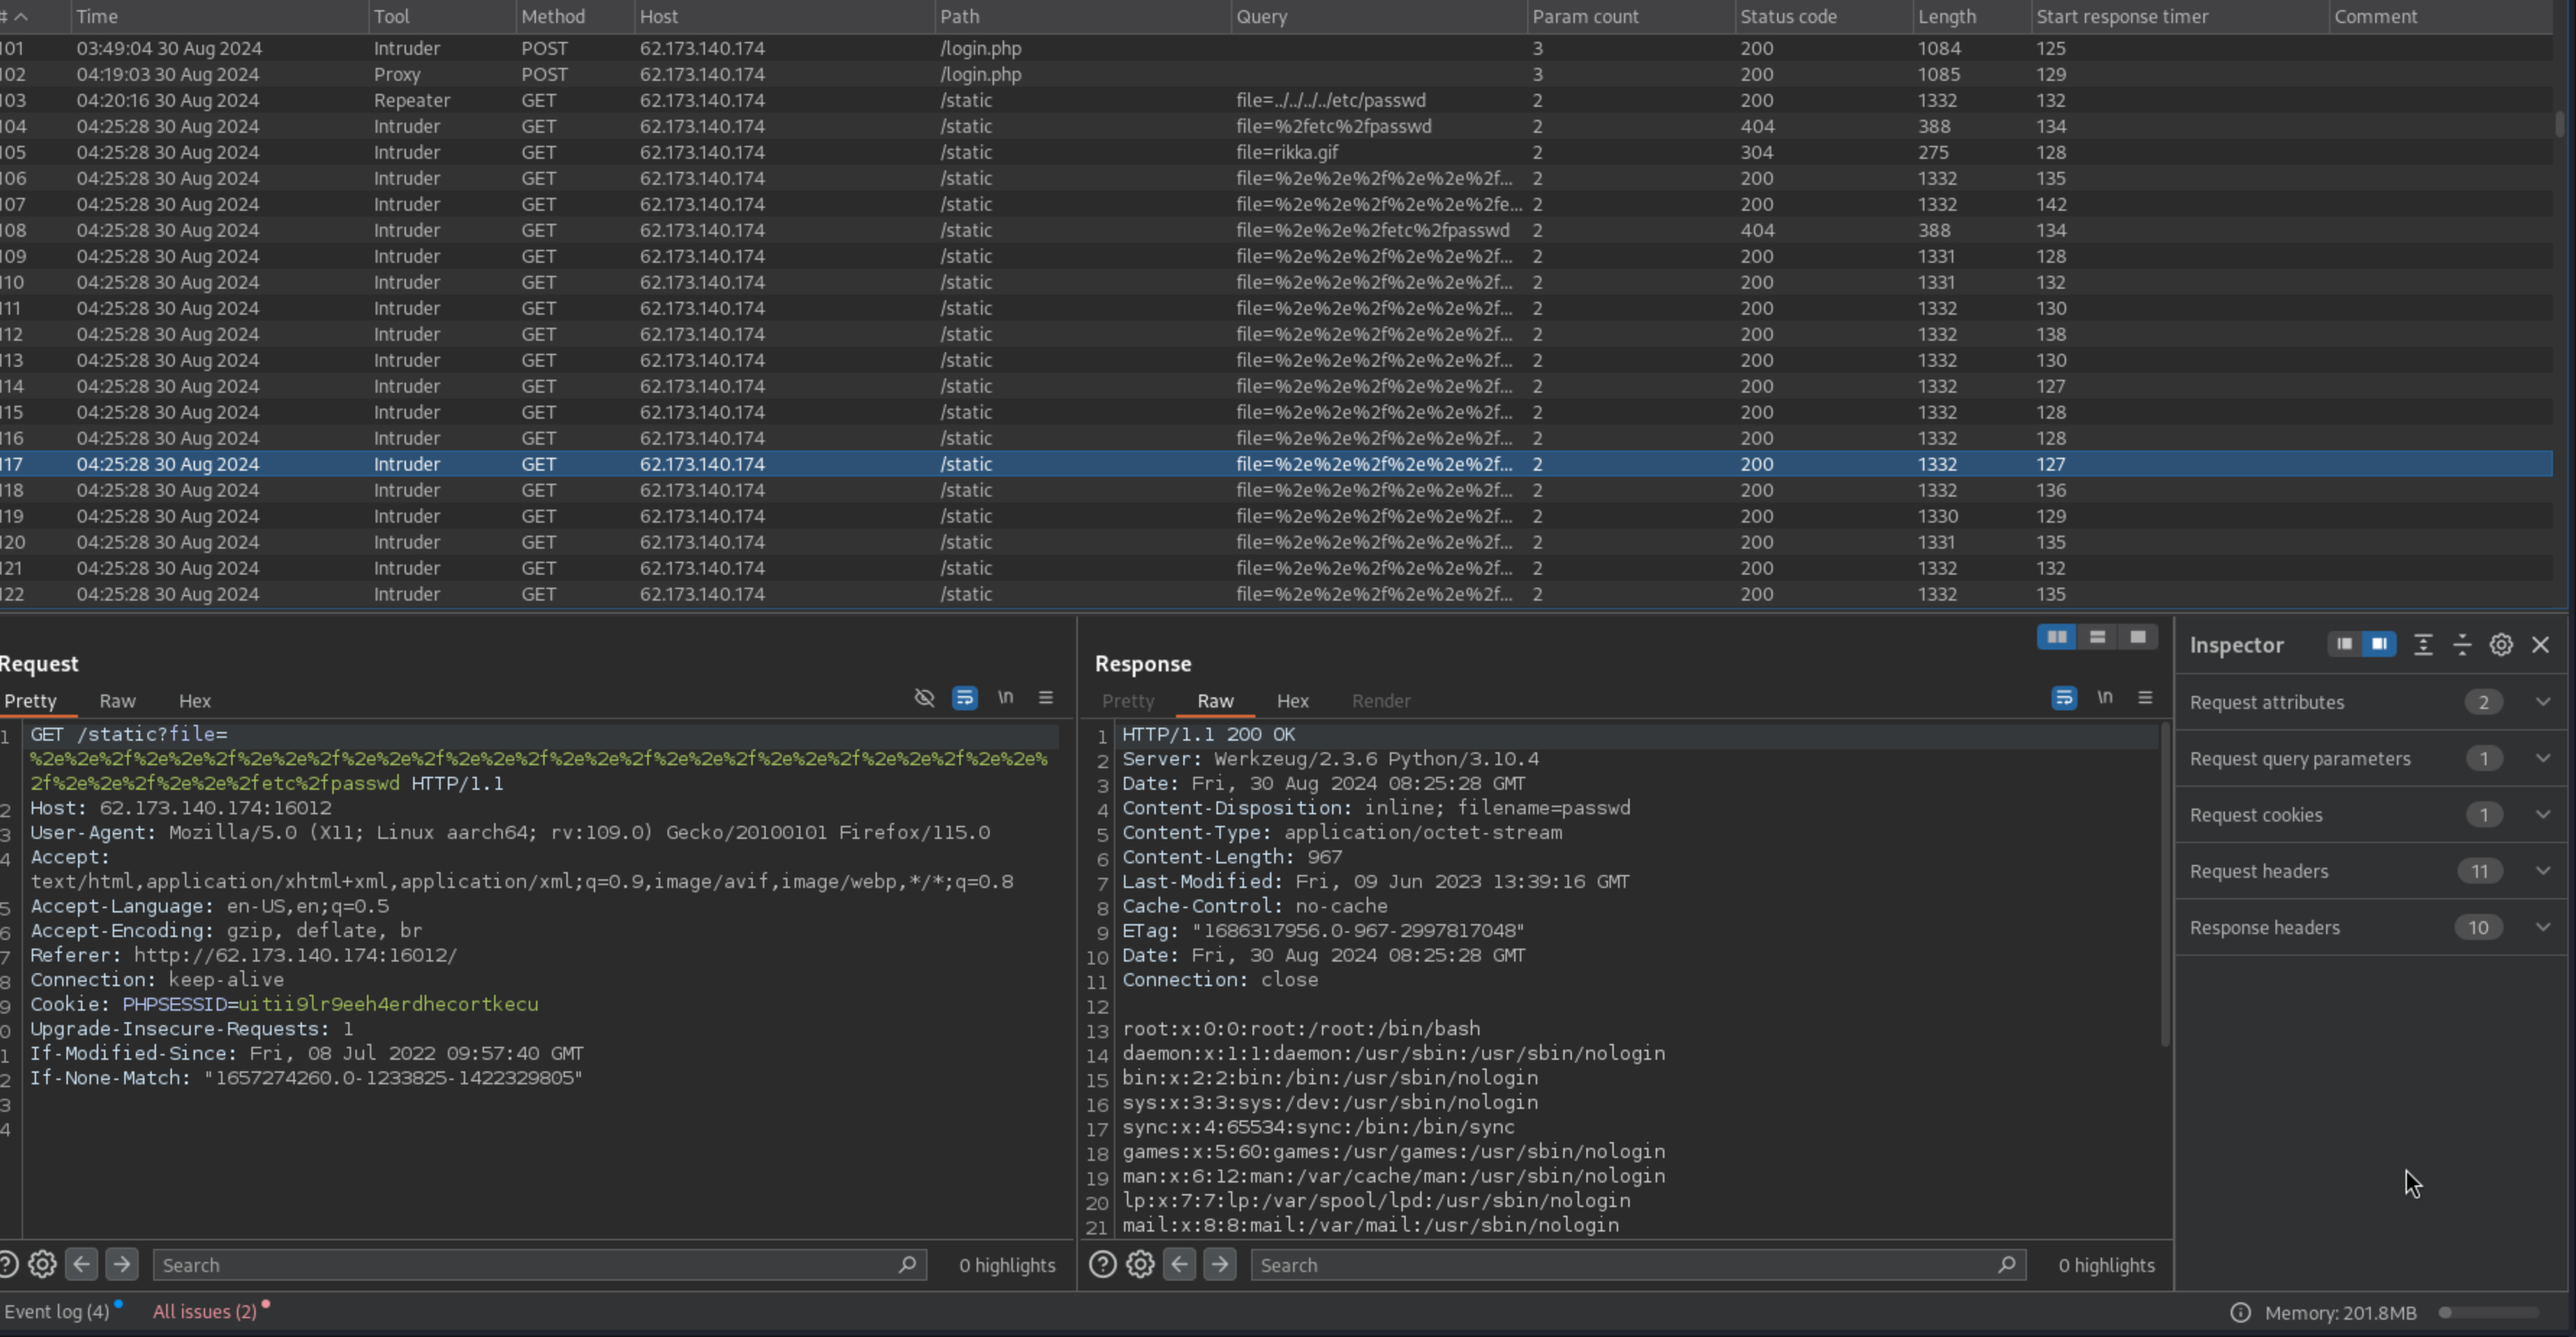The height and width of the screenshot is (1337, 2576).
Task: Select combined tabbed layout icon
Action: pyautogui.click(x=2138, y=637)
